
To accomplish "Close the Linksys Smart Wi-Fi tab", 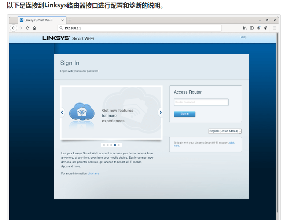I will [62, 20].
